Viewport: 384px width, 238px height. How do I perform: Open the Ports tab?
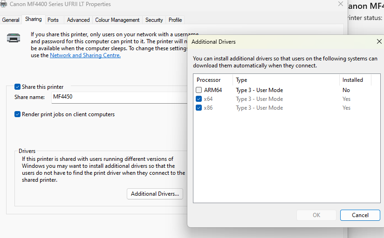pos(53,20)
